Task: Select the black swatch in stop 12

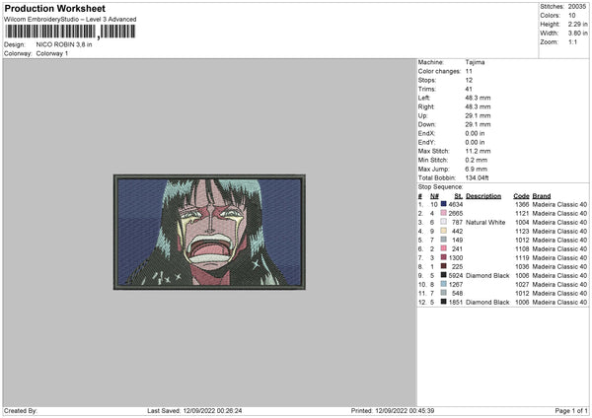Action: [x=444, y=302]
